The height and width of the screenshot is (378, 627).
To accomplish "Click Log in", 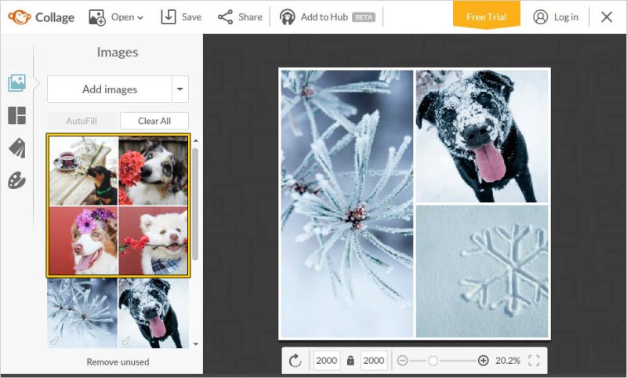I will click(556, 17).
